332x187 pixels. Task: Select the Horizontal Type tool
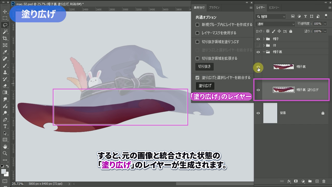[5, 126]
